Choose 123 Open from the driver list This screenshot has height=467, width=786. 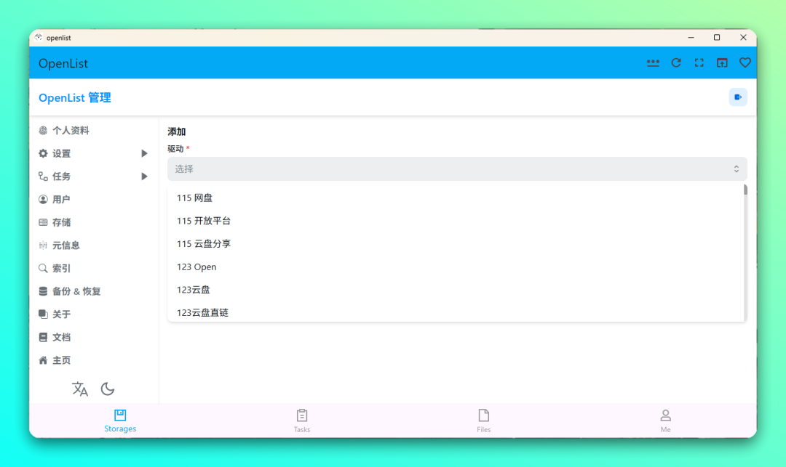point(196,267)
